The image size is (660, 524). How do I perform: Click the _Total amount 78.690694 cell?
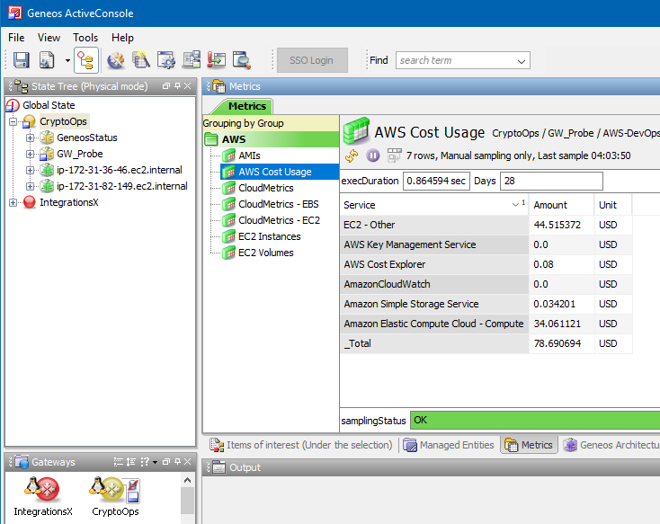click(x=561, y=343)
